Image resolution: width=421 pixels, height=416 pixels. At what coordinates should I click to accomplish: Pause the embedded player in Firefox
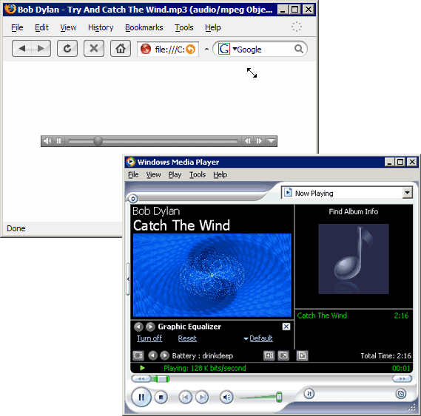[58, 141]
